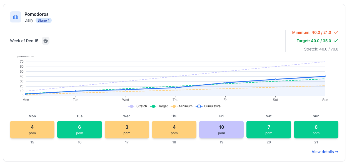The height and width of the screenshot is (162, 347).
Task: Click the Friday cumulative data point on chart
Action: 225,83
